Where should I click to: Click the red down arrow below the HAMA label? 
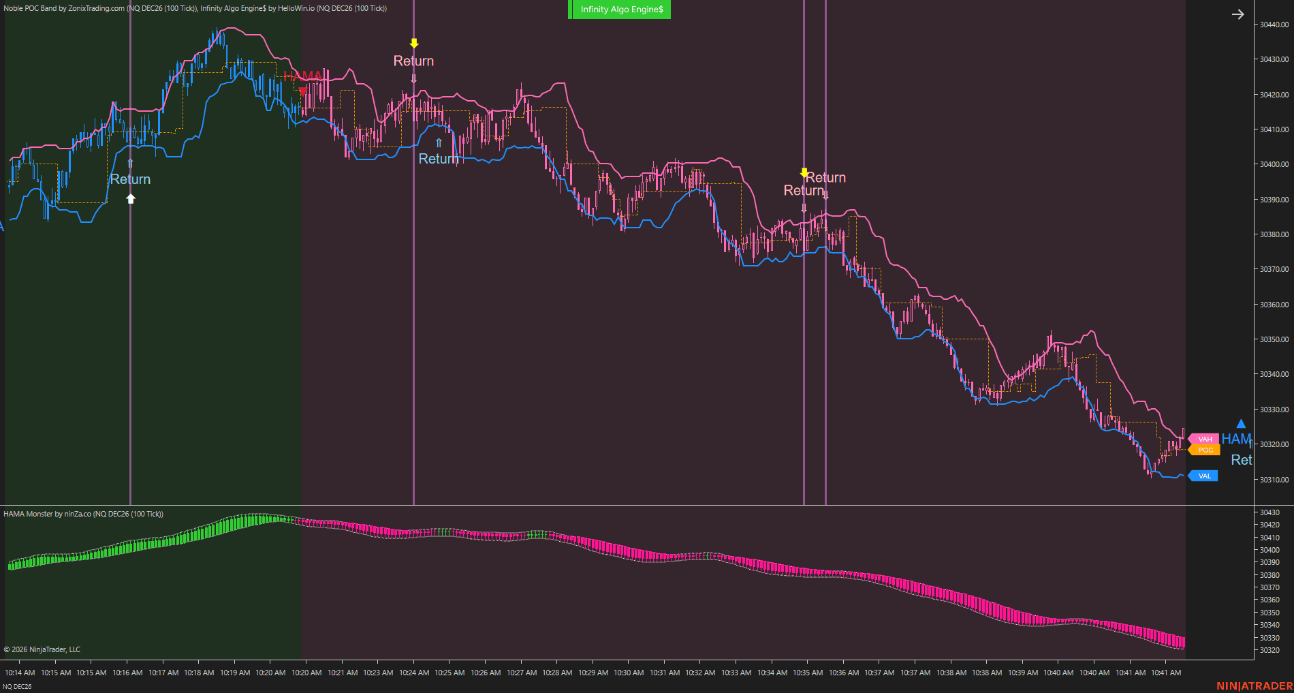[x=303, y=91]
